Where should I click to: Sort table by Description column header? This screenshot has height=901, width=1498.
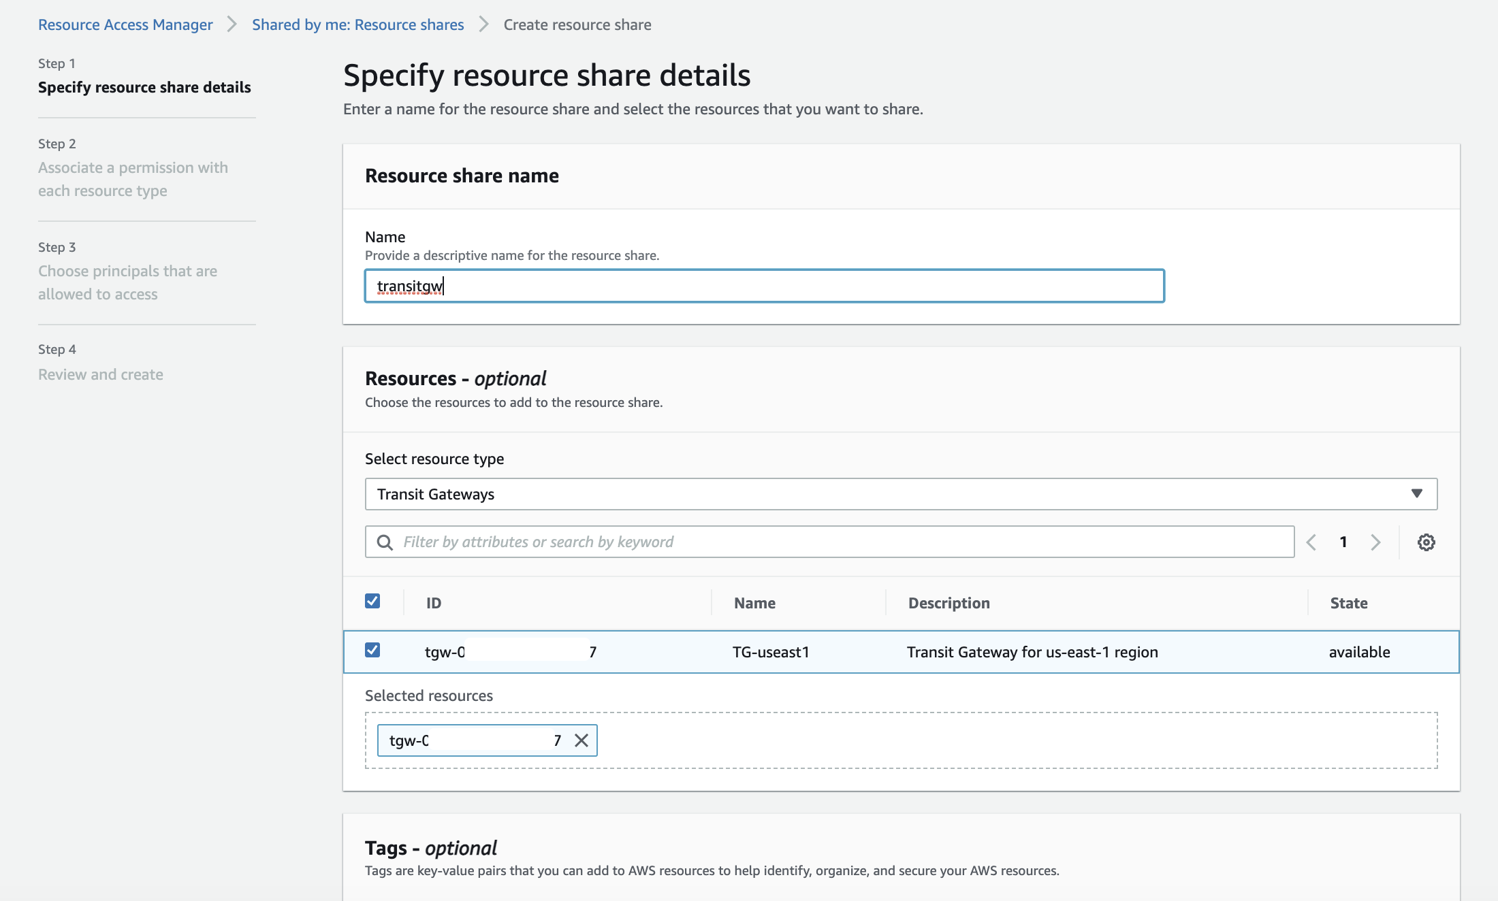pos(949,603)
